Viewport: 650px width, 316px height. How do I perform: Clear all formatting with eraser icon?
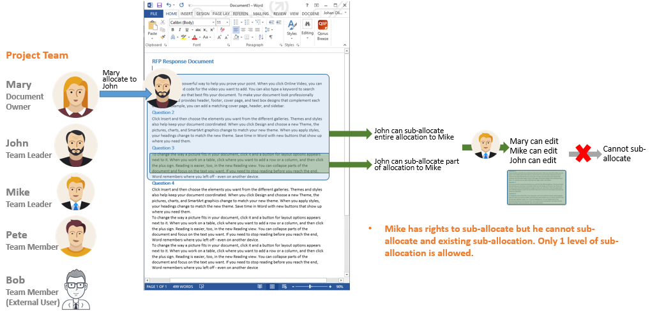(223, 30)
